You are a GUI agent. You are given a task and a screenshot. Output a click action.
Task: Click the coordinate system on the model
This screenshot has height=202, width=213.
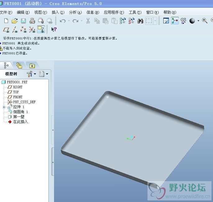(x=131, y=138)
